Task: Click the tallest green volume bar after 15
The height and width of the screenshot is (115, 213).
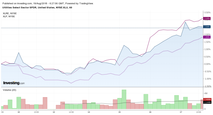Action: coord(124,99)
